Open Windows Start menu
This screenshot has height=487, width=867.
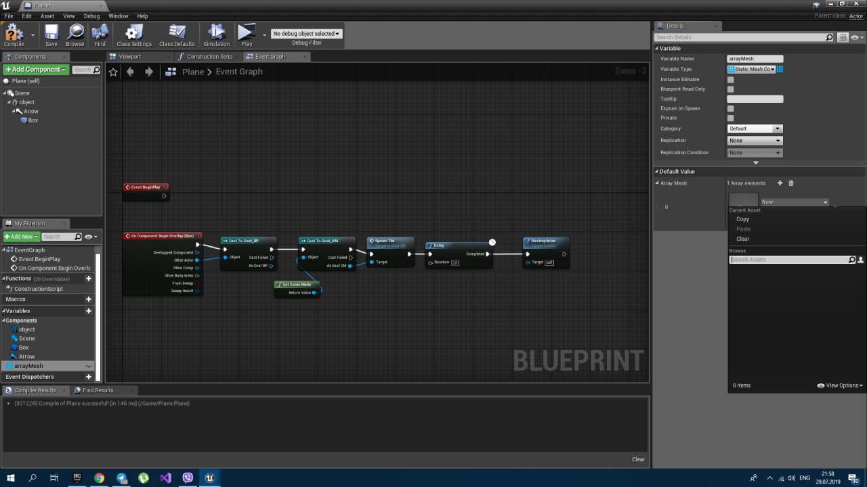pos(11,478)
